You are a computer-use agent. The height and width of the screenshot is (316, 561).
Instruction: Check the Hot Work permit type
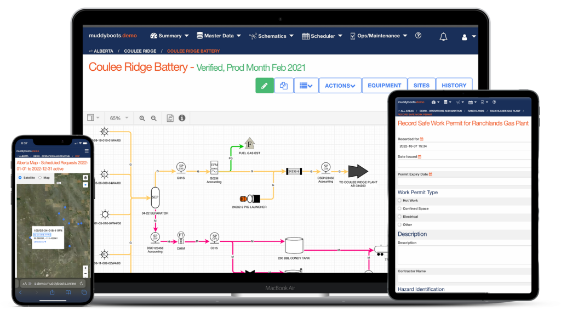399,201
